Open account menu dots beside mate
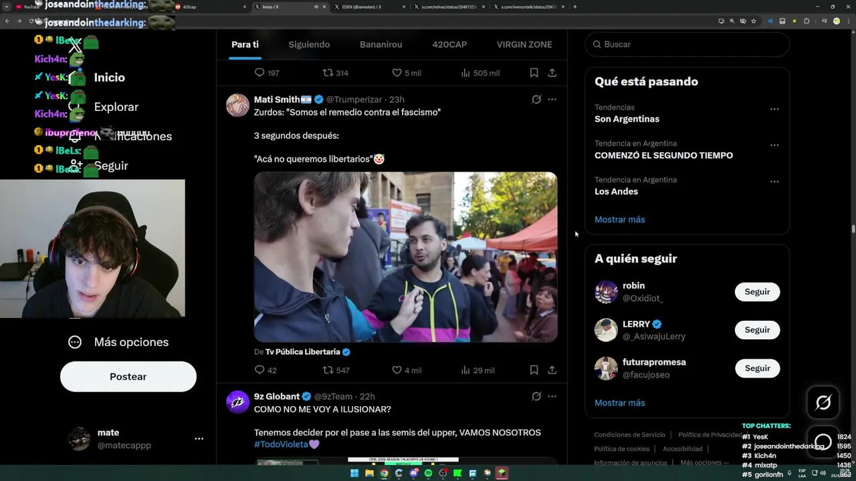 199,439
